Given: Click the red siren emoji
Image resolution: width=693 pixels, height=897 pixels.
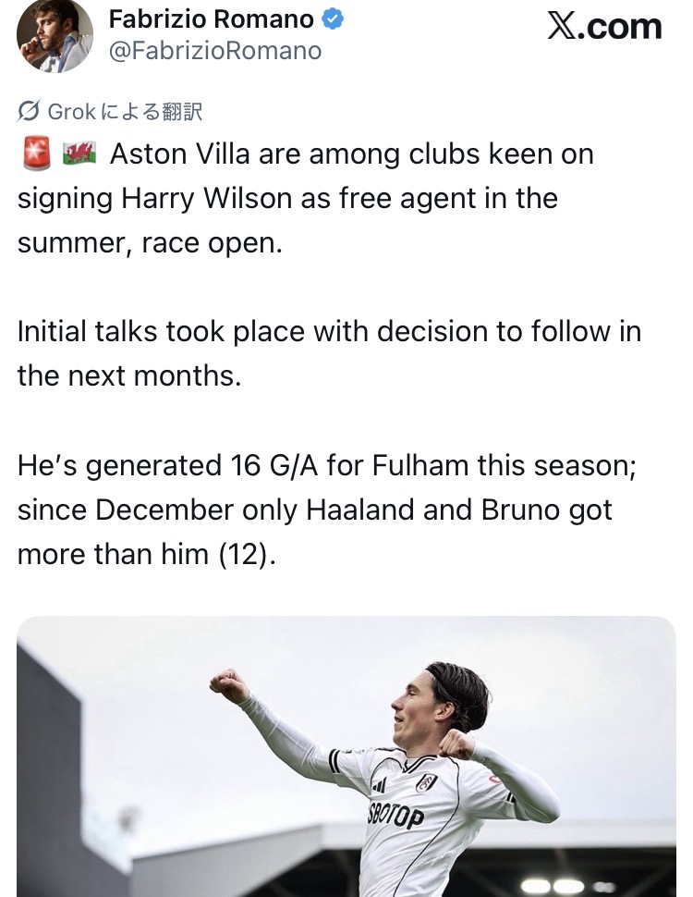Looking at the screenshot, I should pyautogui.click(x=35, y=154).
